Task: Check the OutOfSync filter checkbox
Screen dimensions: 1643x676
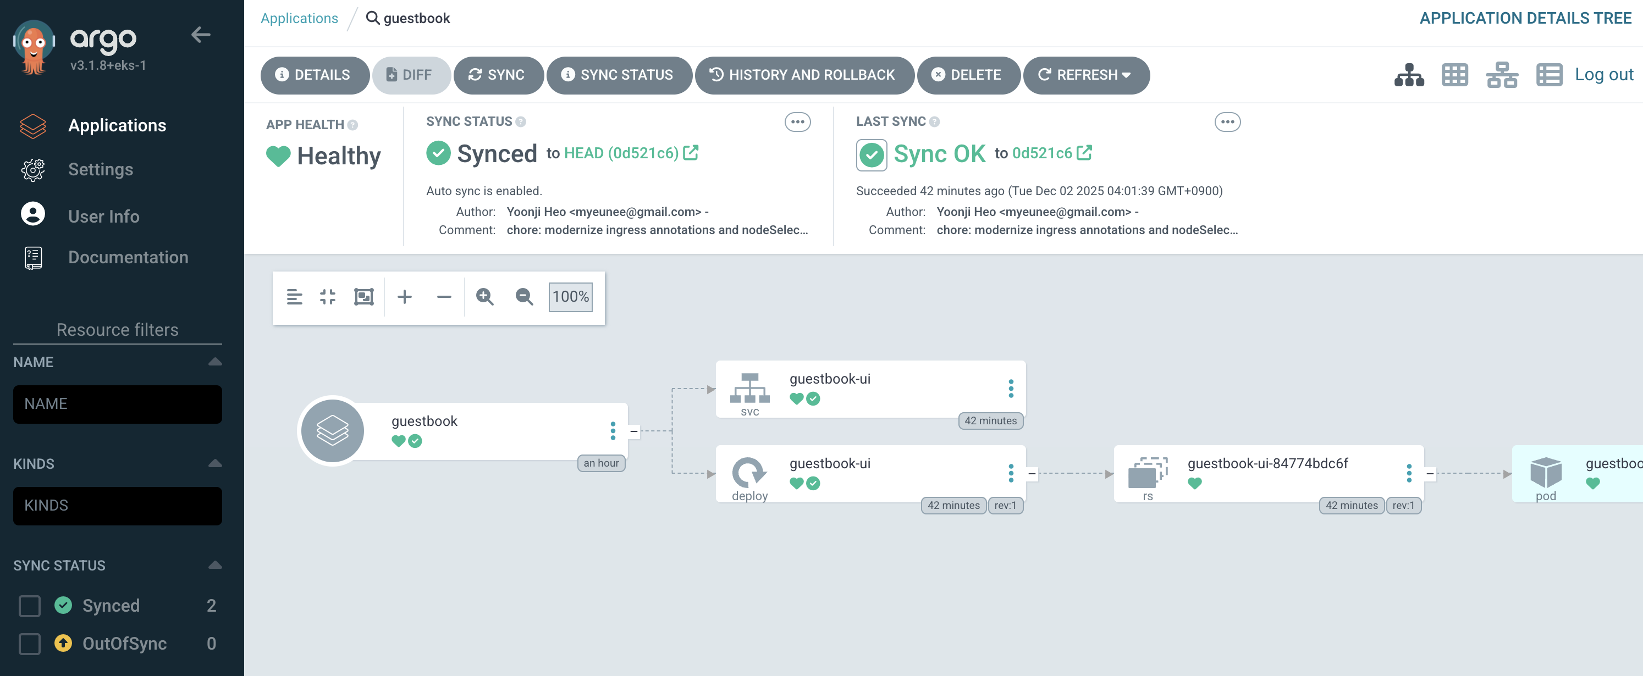Action: tap(29, 644)
